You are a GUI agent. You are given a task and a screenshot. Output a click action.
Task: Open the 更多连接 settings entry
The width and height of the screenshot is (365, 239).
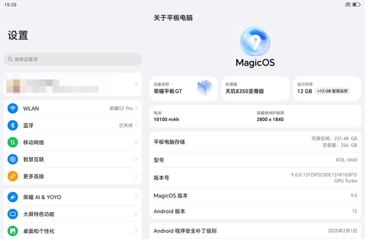pos(72,176)
